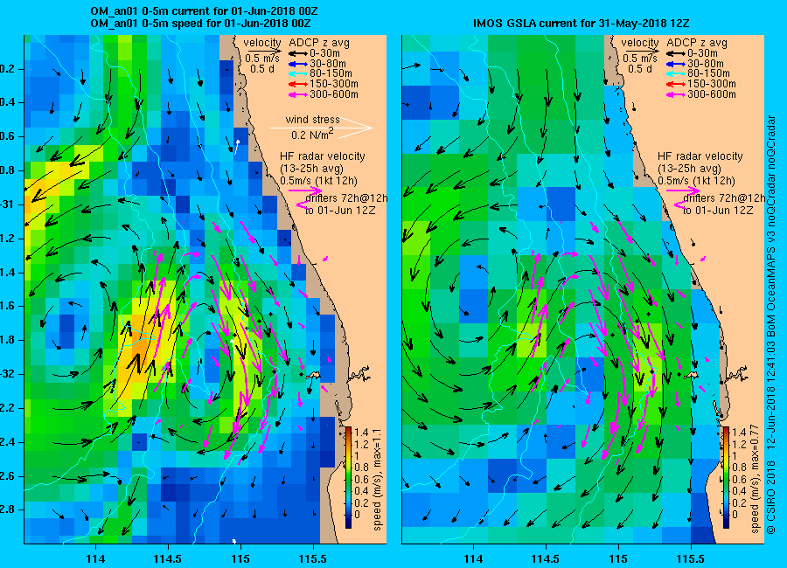Click the '1.4' tick on left color bar
This screenshot has width=787, height=568.
click(361, 433)
